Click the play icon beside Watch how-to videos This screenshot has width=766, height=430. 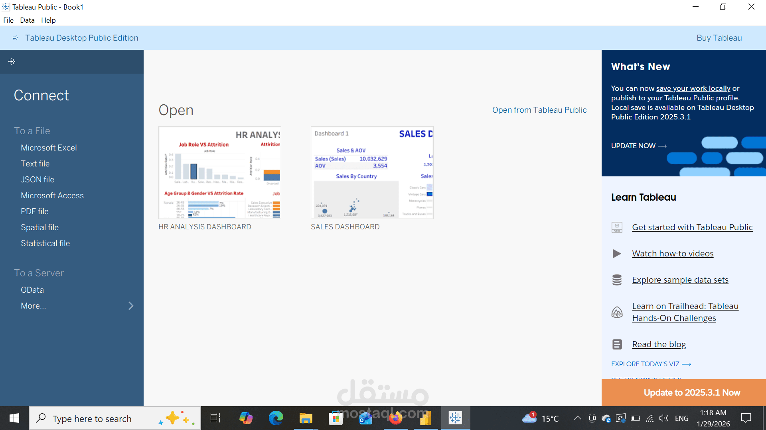point(616,254)
